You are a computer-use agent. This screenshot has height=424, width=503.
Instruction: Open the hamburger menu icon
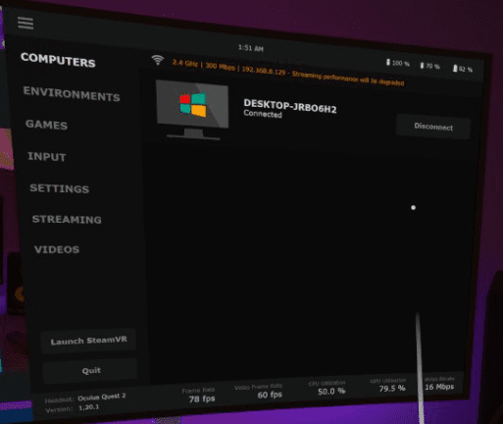tap(25, 23)
